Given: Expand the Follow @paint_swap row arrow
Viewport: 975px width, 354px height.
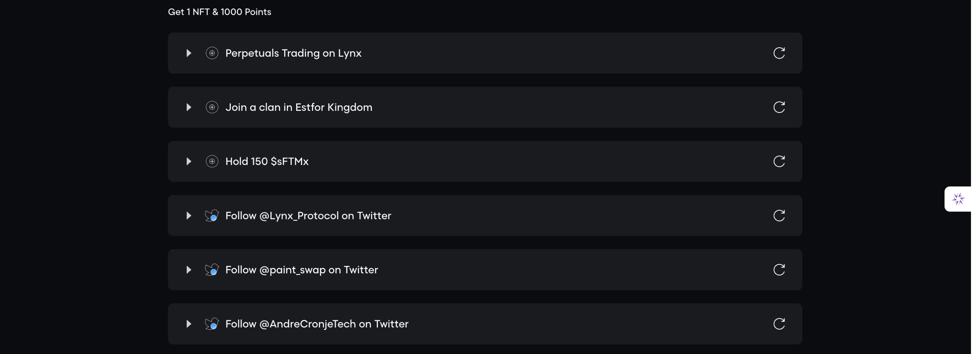Looking at the screenshot, I should click(189, 270).
